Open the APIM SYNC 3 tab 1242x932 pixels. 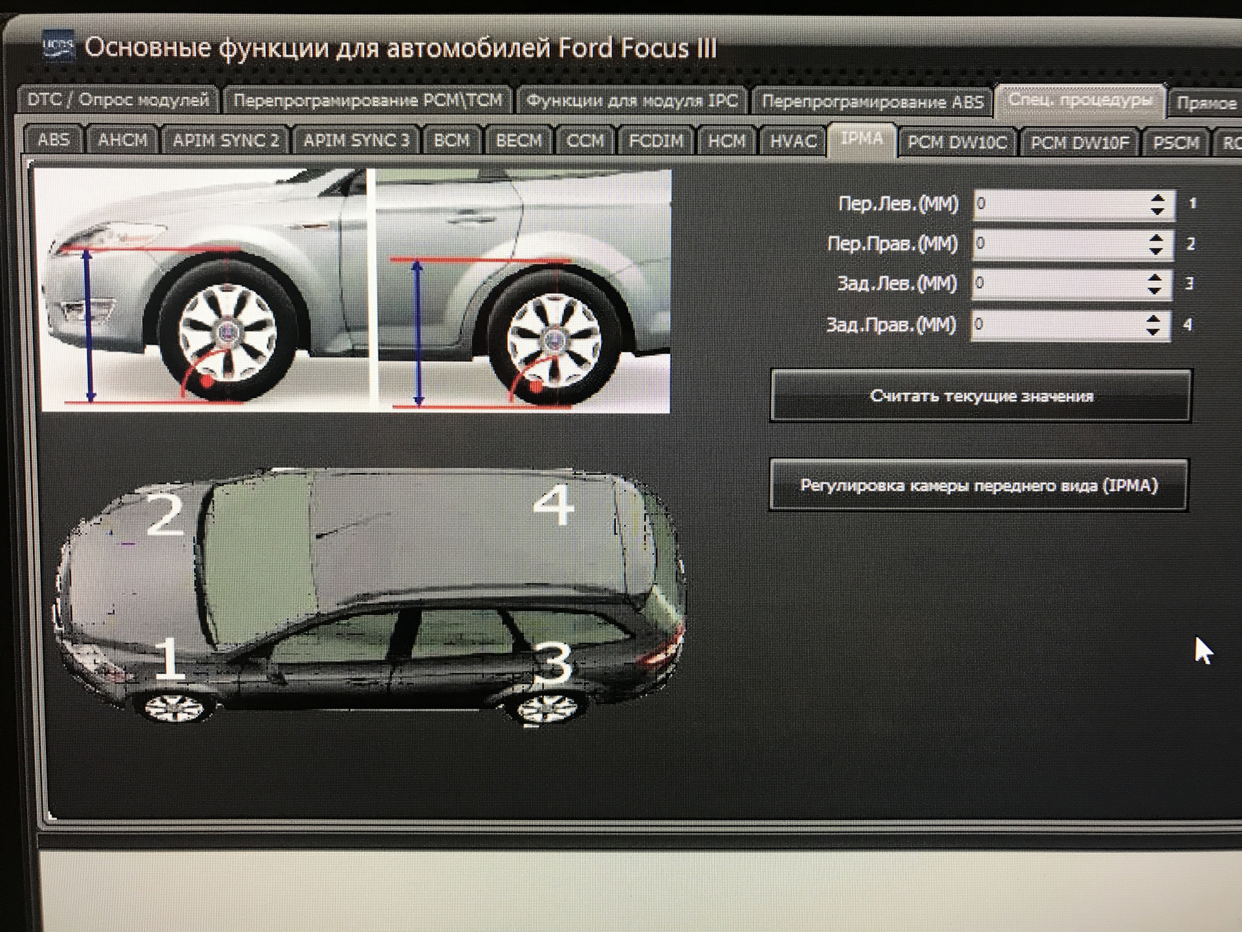pos(356,140)
